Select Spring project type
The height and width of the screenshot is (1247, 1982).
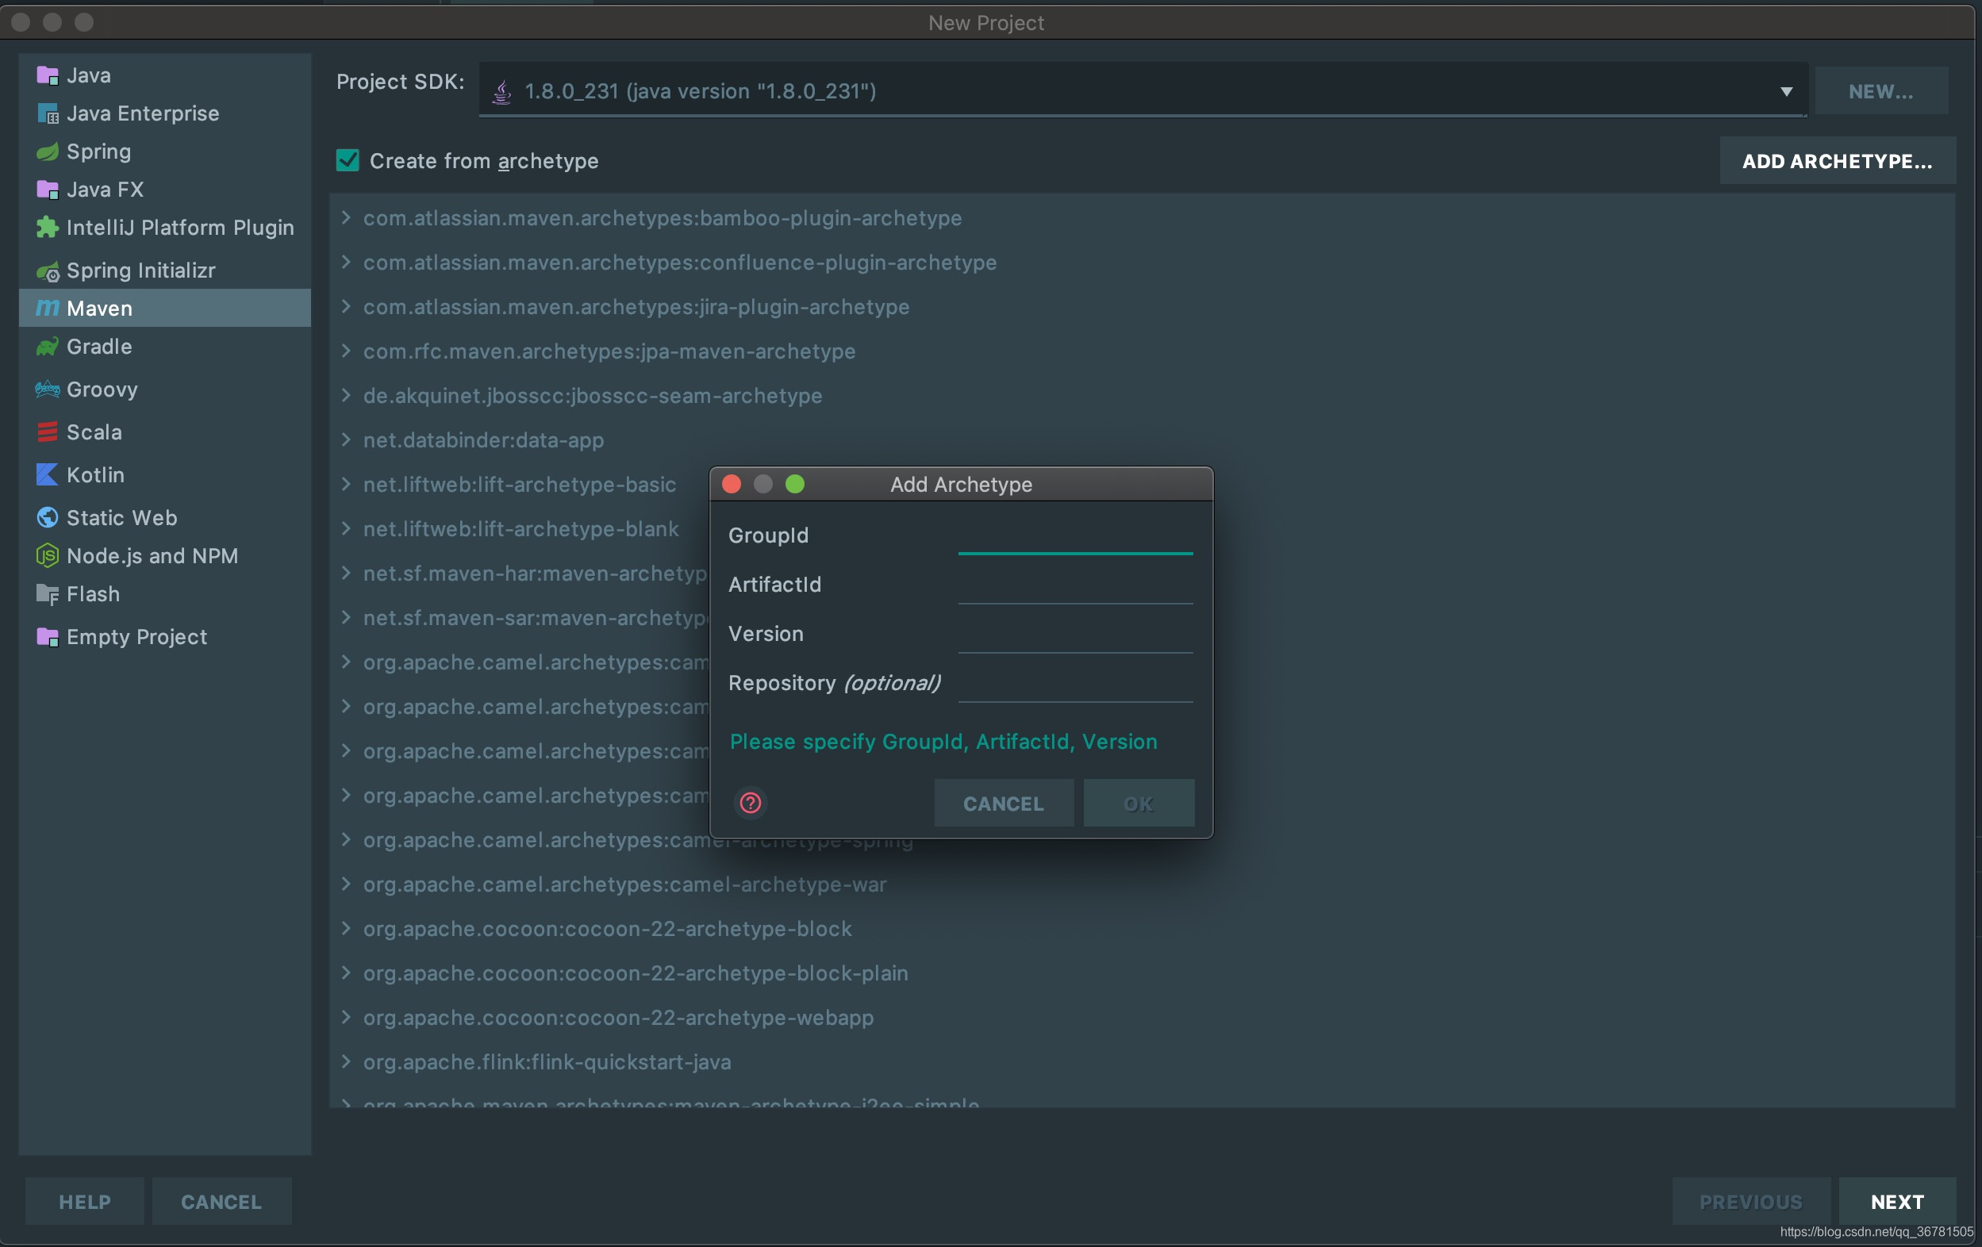click(164, 152)
